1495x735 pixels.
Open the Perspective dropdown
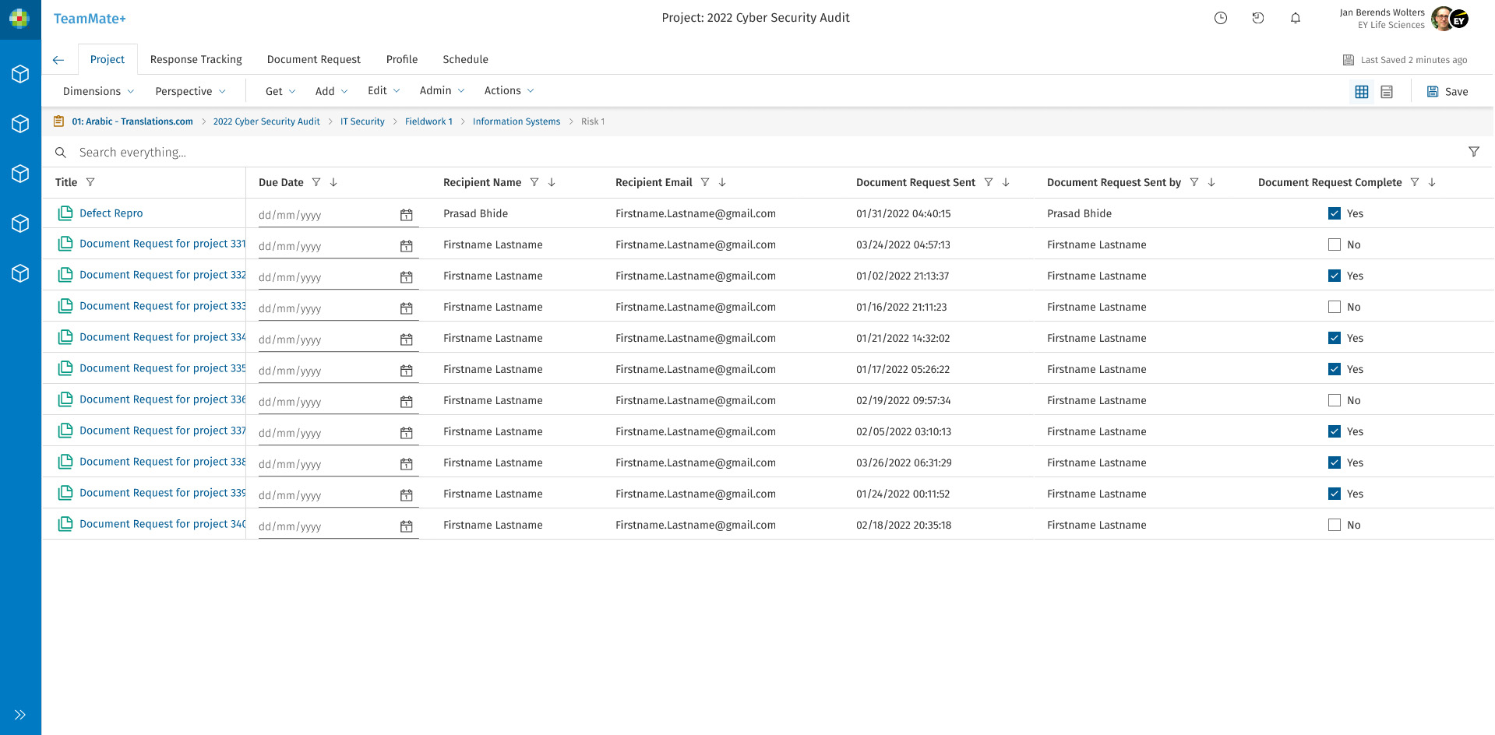click(190, 91)
